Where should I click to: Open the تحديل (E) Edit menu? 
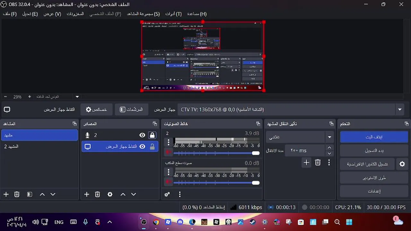click(30, 14)
